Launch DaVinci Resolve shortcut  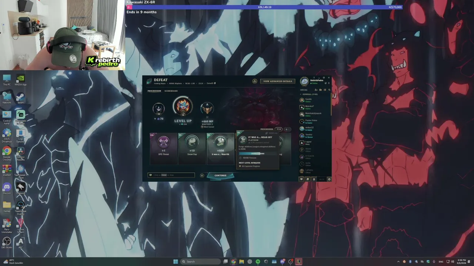(x=20, y=154)
